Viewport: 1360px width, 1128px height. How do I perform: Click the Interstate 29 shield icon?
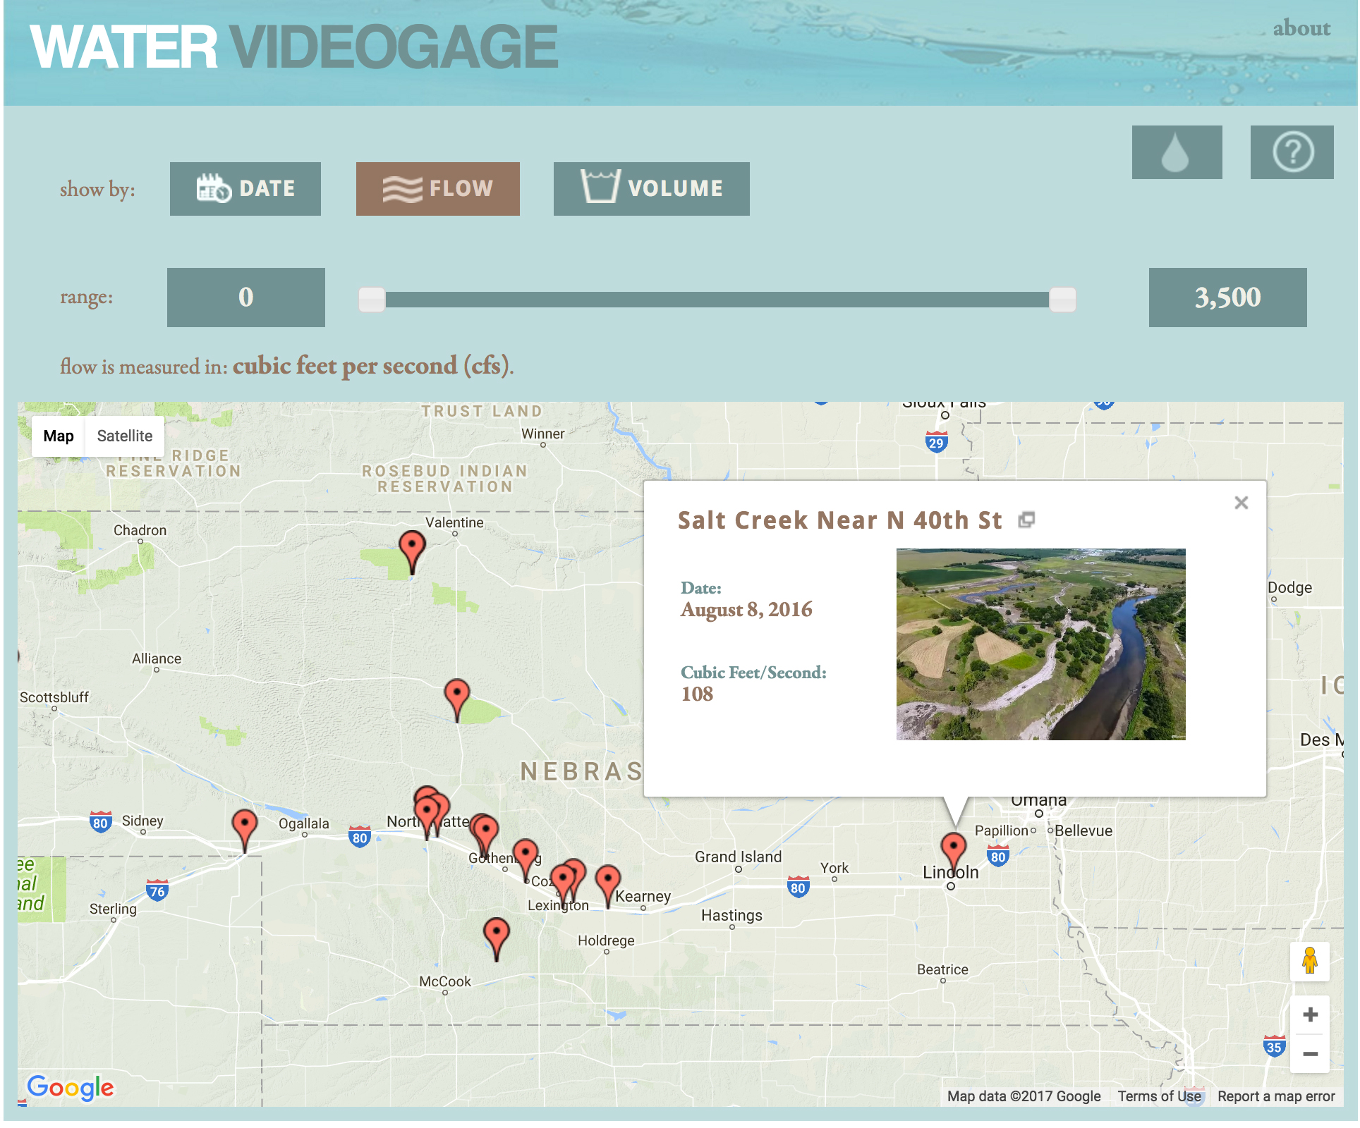click(936, 442)
